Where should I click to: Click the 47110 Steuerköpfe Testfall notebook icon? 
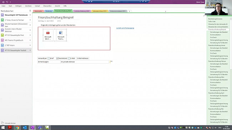[2, 50]
